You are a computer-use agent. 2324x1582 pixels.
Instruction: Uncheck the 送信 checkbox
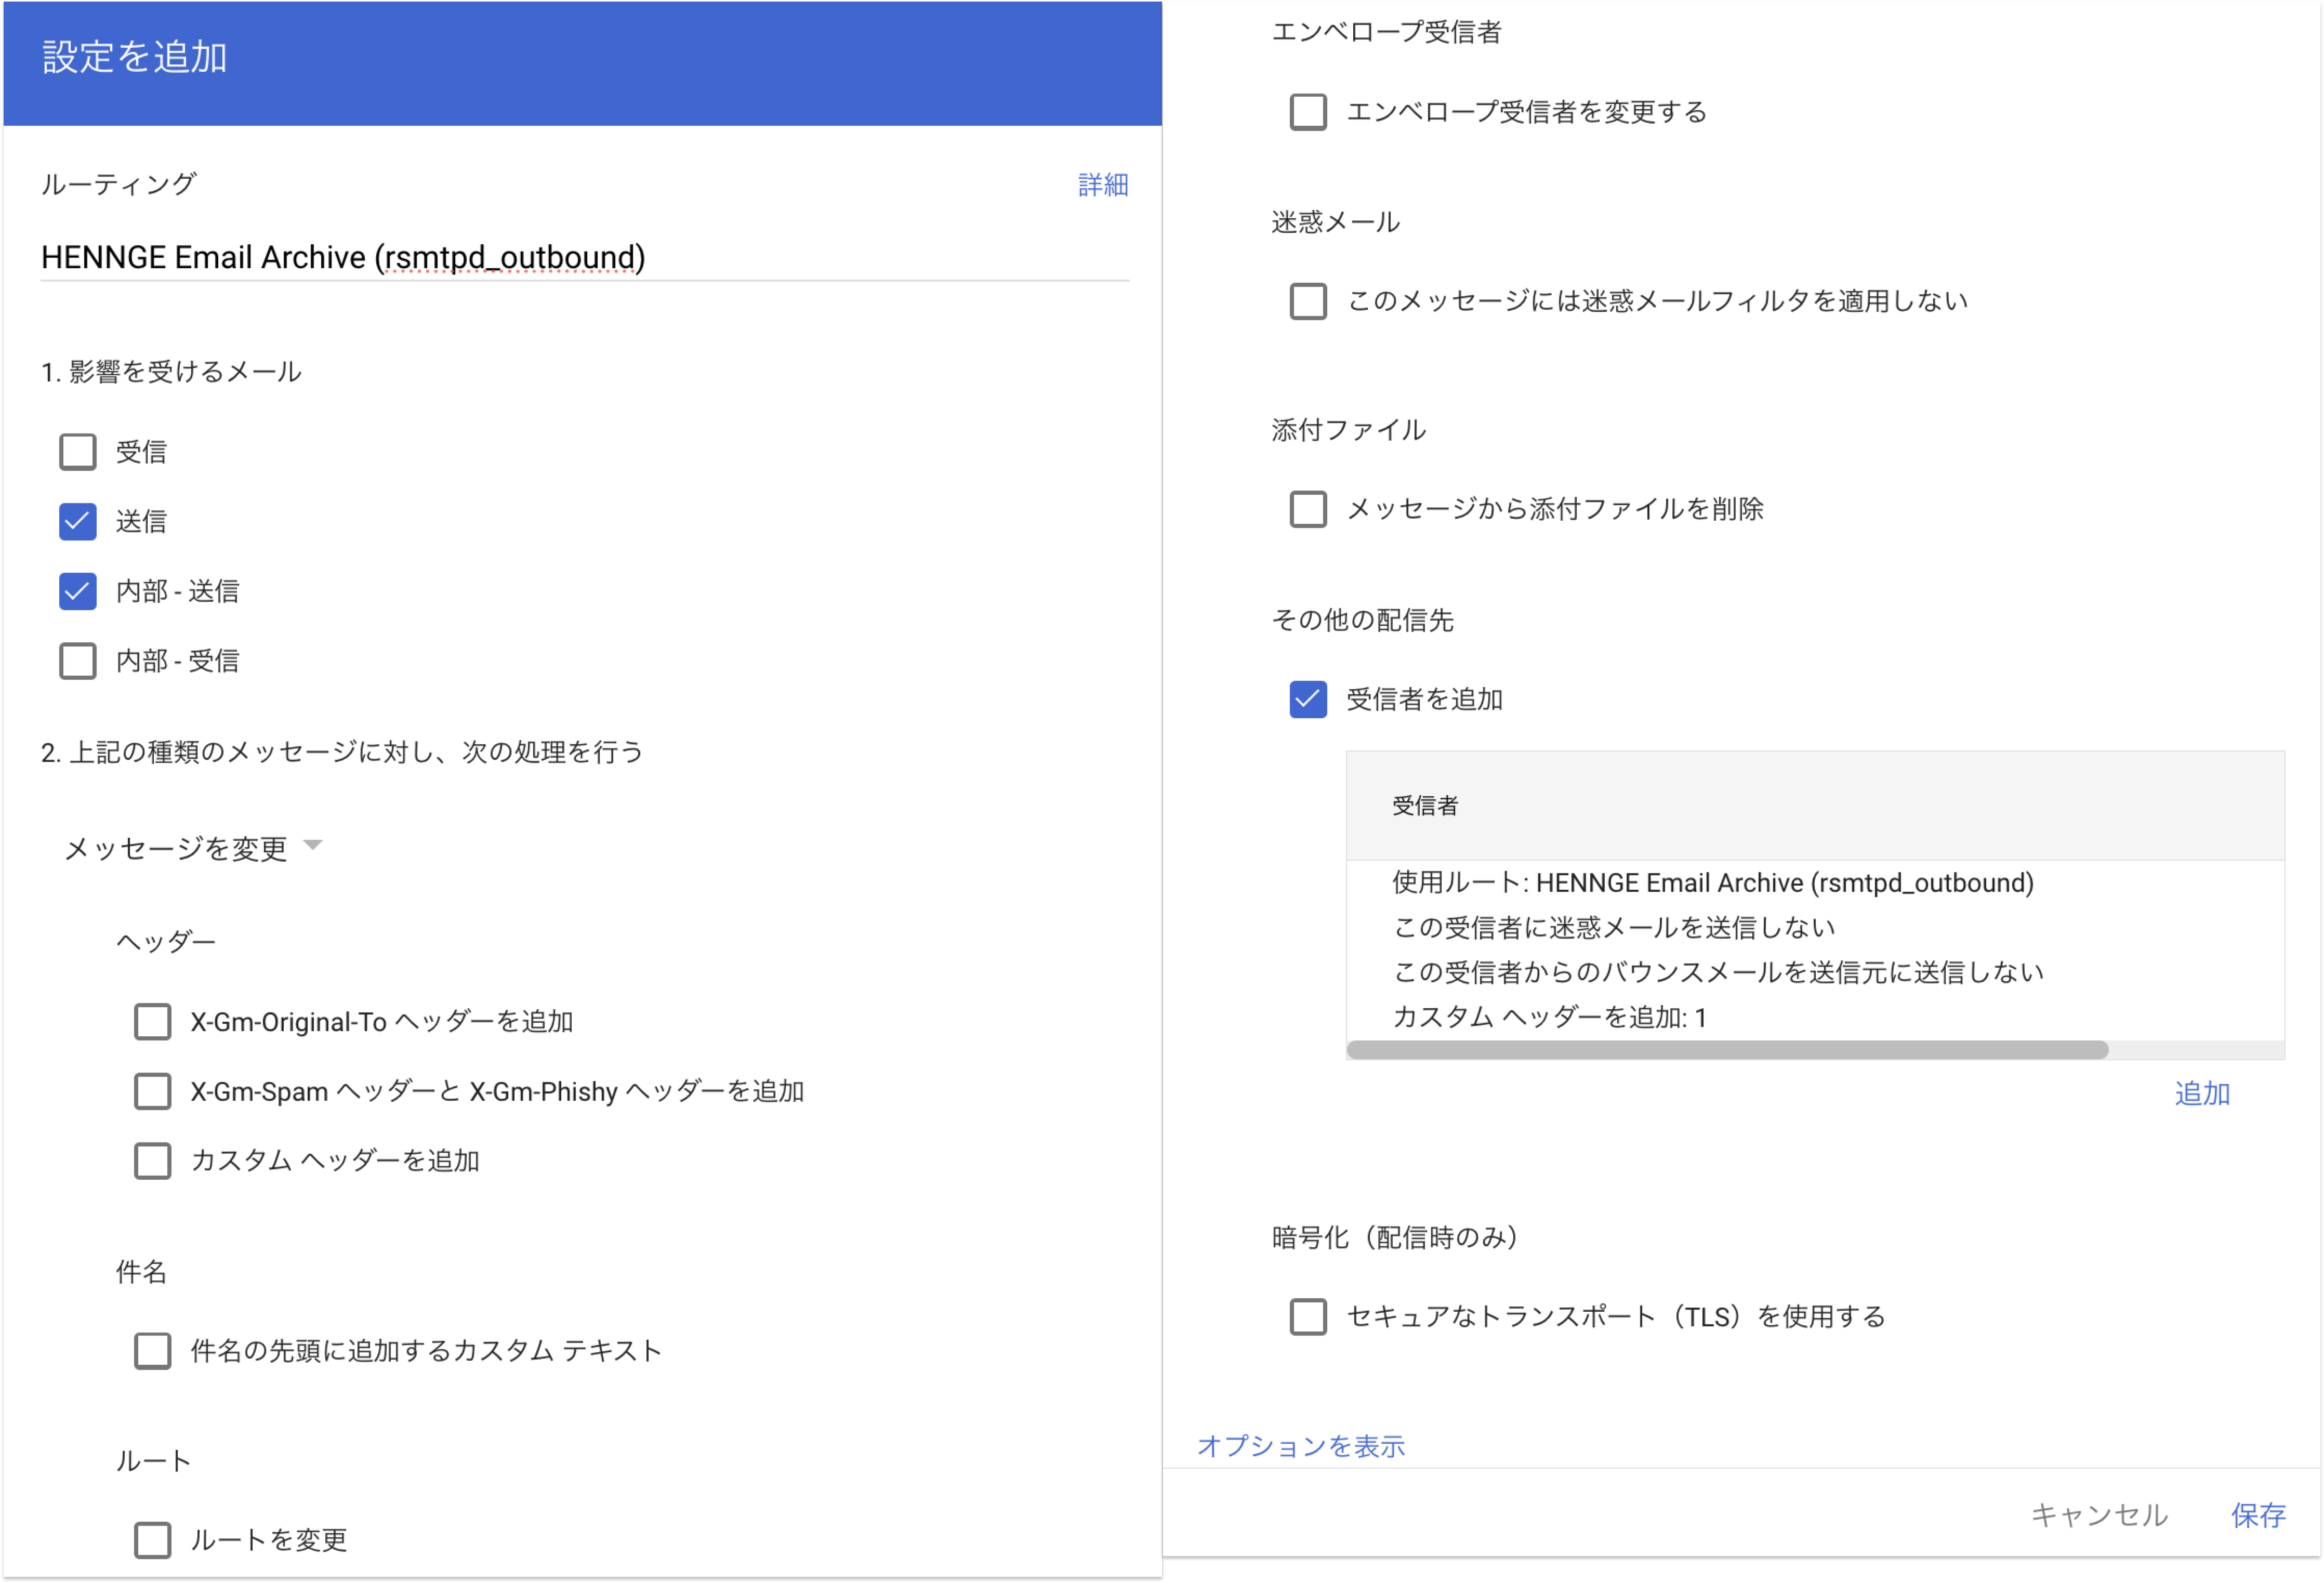tap(77, 521)
